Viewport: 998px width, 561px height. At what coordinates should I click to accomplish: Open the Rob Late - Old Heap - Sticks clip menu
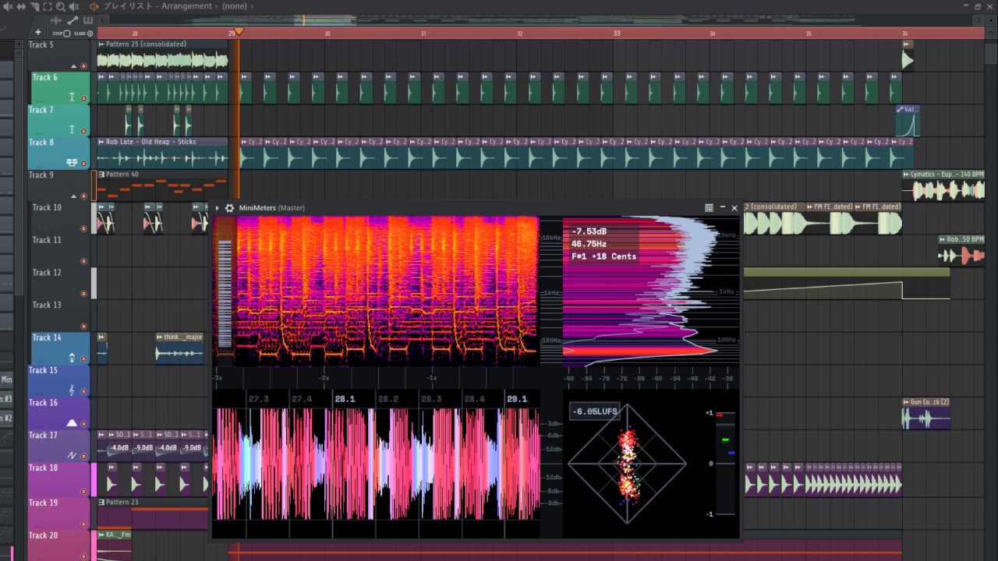coord(101,142)
